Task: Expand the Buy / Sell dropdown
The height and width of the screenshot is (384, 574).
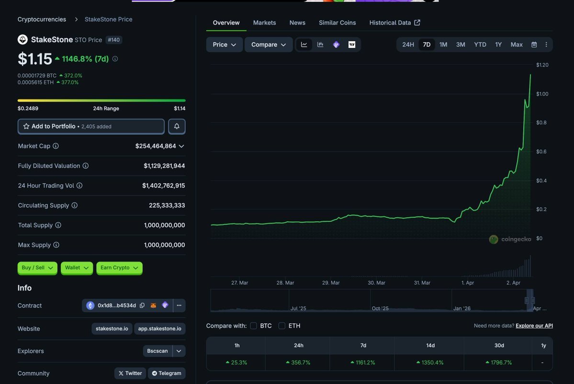Action: [37, 268]
